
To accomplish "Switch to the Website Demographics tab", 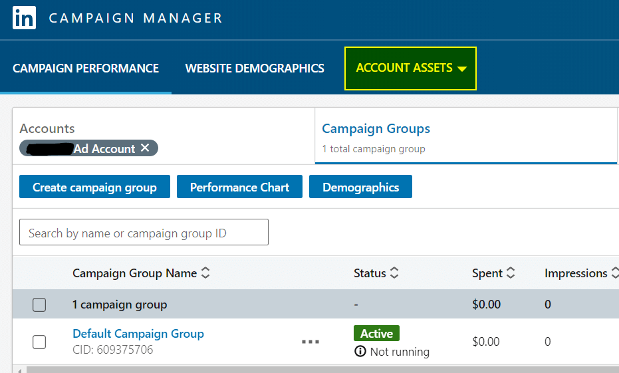I will click(255, 68).
